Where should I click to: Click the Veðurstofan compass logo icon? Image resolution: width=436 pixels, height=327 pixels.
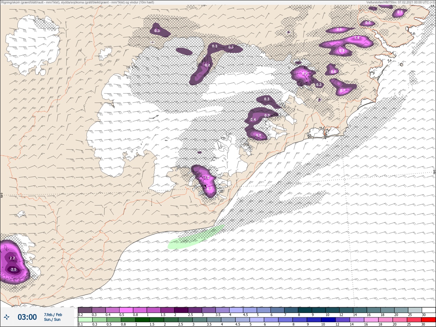pyautogui.click(x=6, y=317)
